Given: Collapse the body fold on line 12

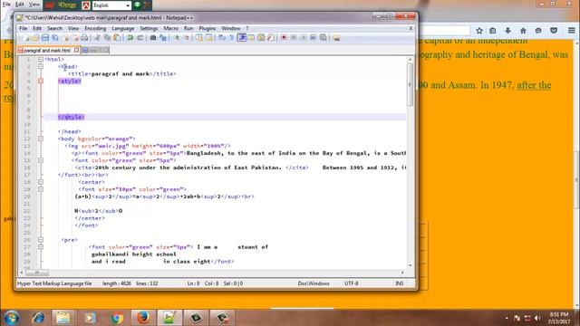Looking at the screenshot, I should pos(41,139).
